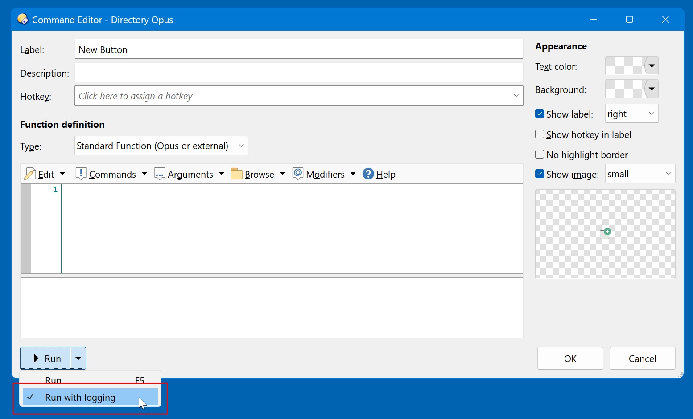The height and width of the screenshot is (419, 693).
Task: Click the Arguments ellipsis icon
Action: 160,174
